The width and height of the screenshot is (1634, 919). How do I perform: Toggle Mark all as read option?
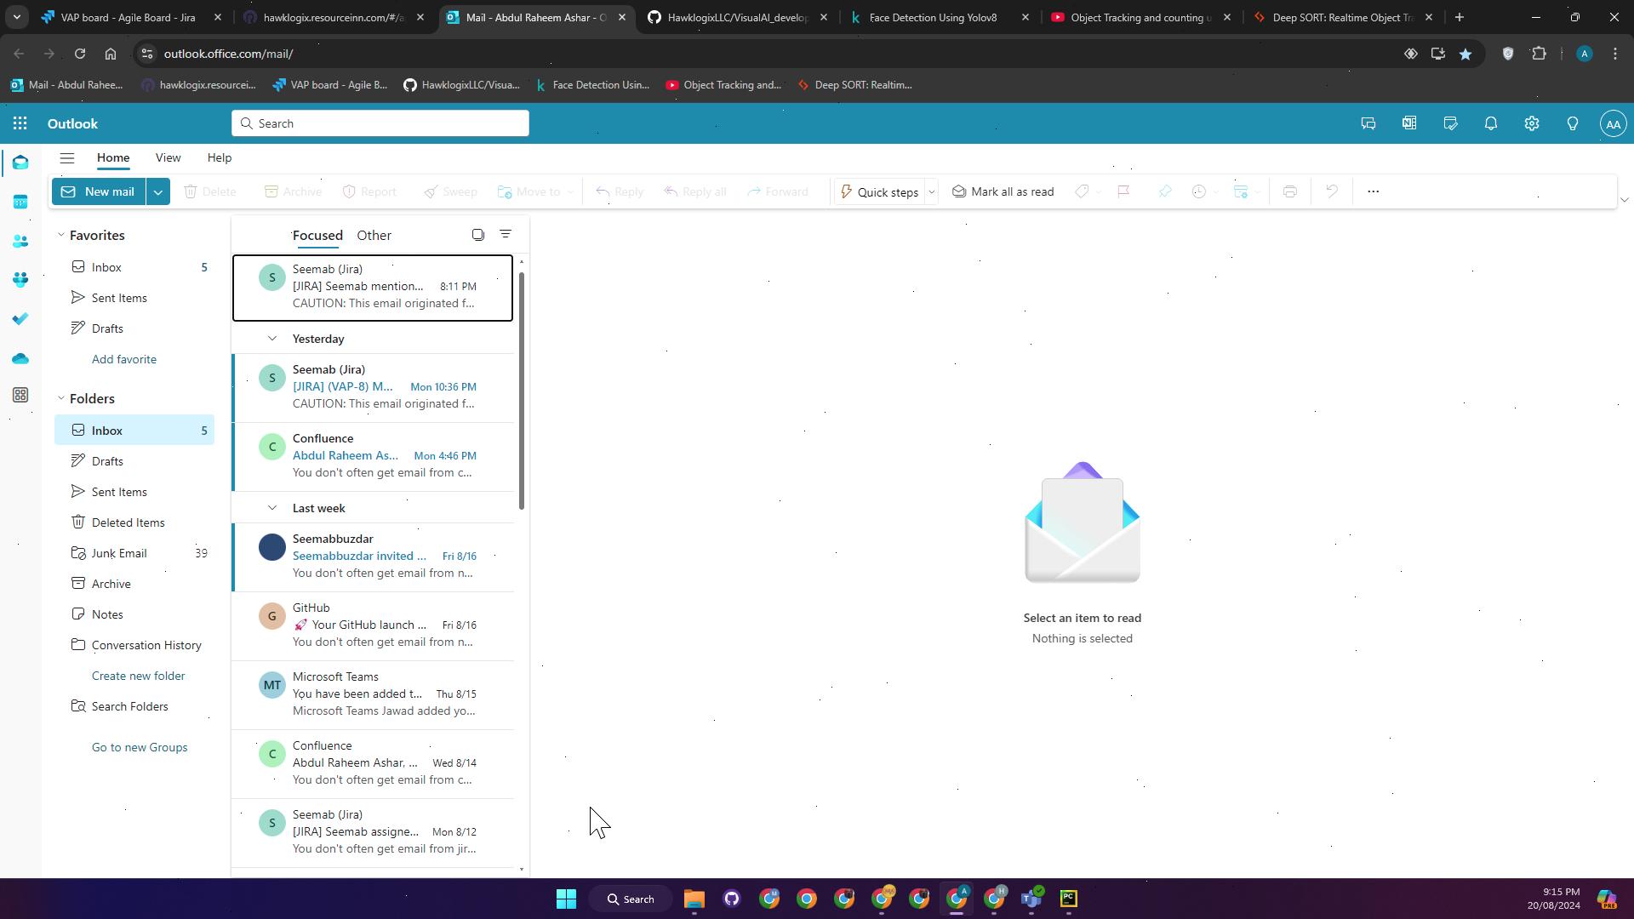pyautogui.click(x=1003, y=191)
